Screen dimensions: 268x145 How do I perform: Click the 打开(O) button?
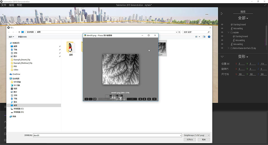[190, 140]
